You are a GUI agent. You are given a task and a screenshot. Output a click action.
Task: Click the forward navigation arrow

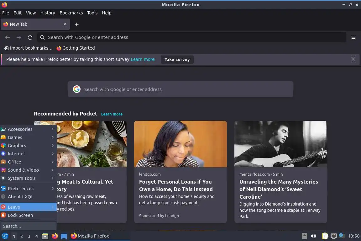[x=19, y=37]
